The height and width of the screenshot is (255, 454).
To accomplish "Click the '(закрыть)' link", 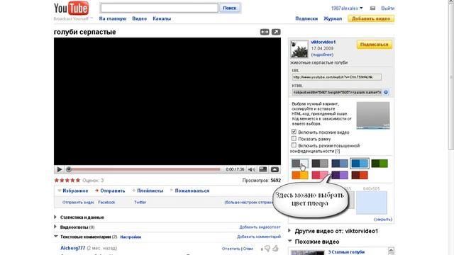I will click(383, 220).
